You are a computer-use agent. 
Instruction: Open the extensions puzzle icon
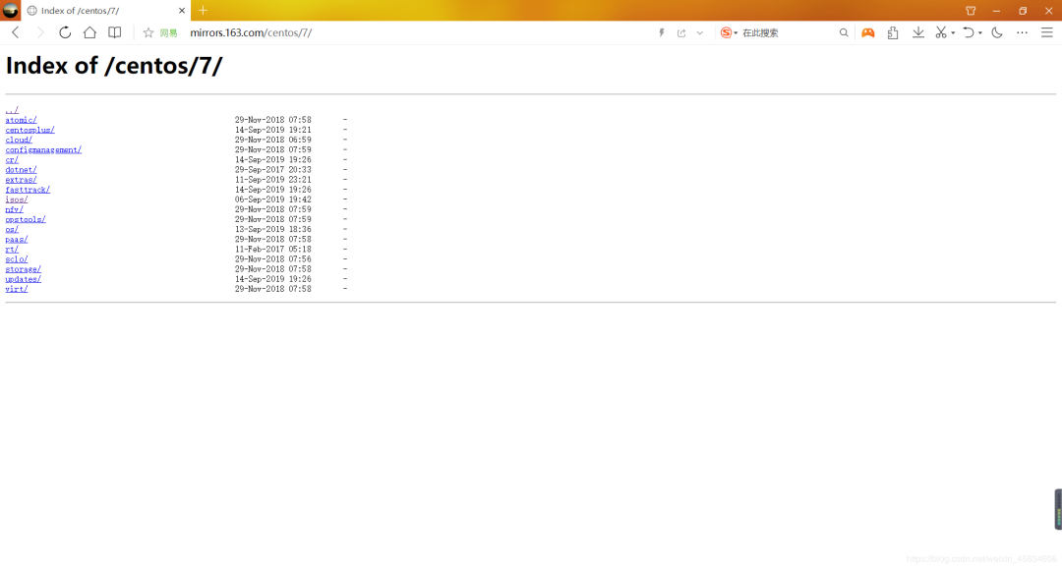pyautogui.click(x=893, y=32)
